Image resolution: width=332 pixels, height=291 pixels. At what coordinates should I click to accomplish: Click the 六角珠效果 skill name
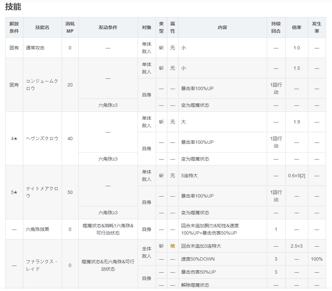coord(37,229)
